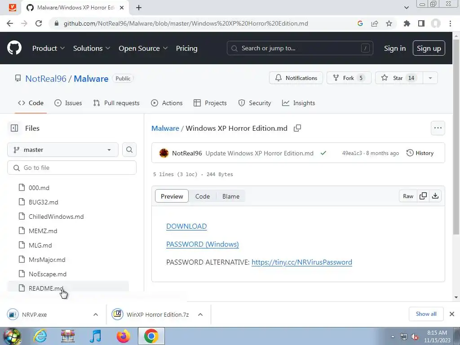460x345 pixels.
Task: Go to the Code tab
Action: click(31, 103)
